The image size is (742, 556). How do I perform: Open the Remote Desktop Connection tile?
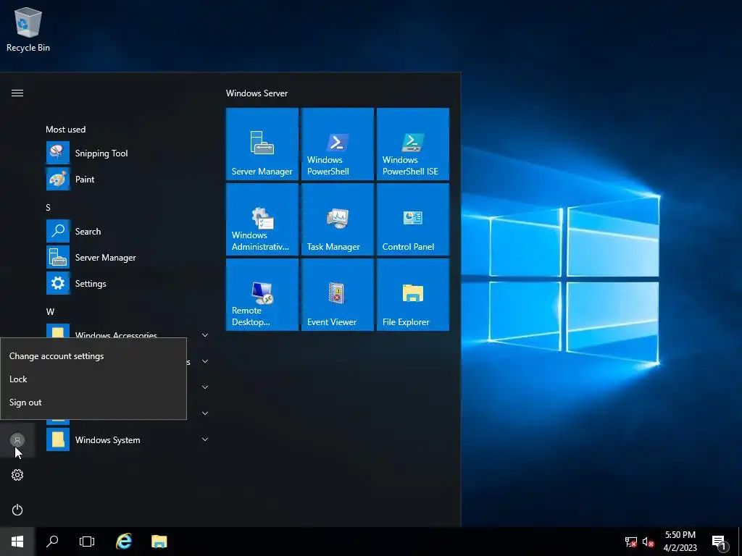tap(262, 295)
